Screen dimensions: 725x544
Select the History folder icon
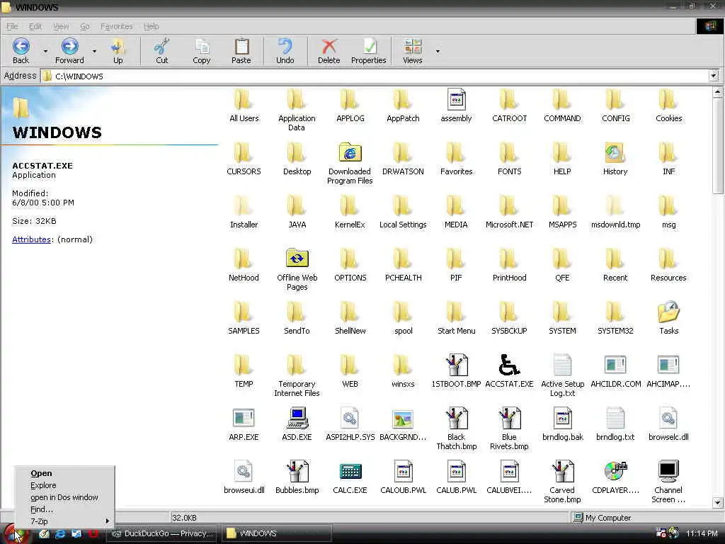coord(615,152)
